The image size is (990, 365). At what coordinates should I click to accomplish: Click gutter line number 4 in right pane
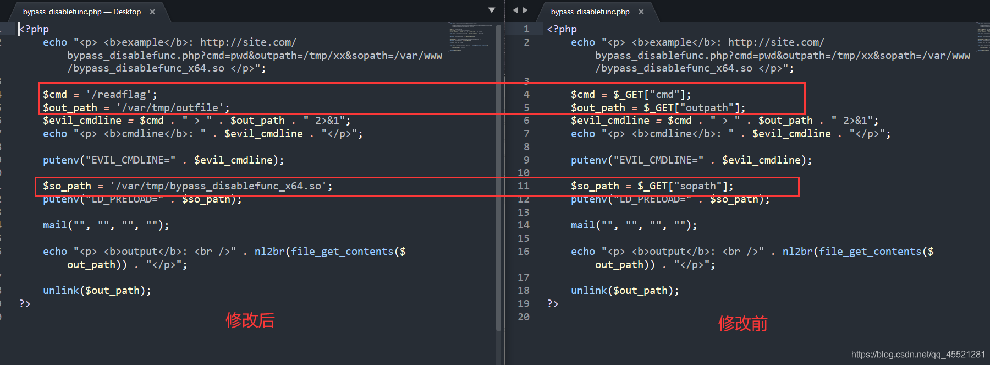tap(526, 95)
